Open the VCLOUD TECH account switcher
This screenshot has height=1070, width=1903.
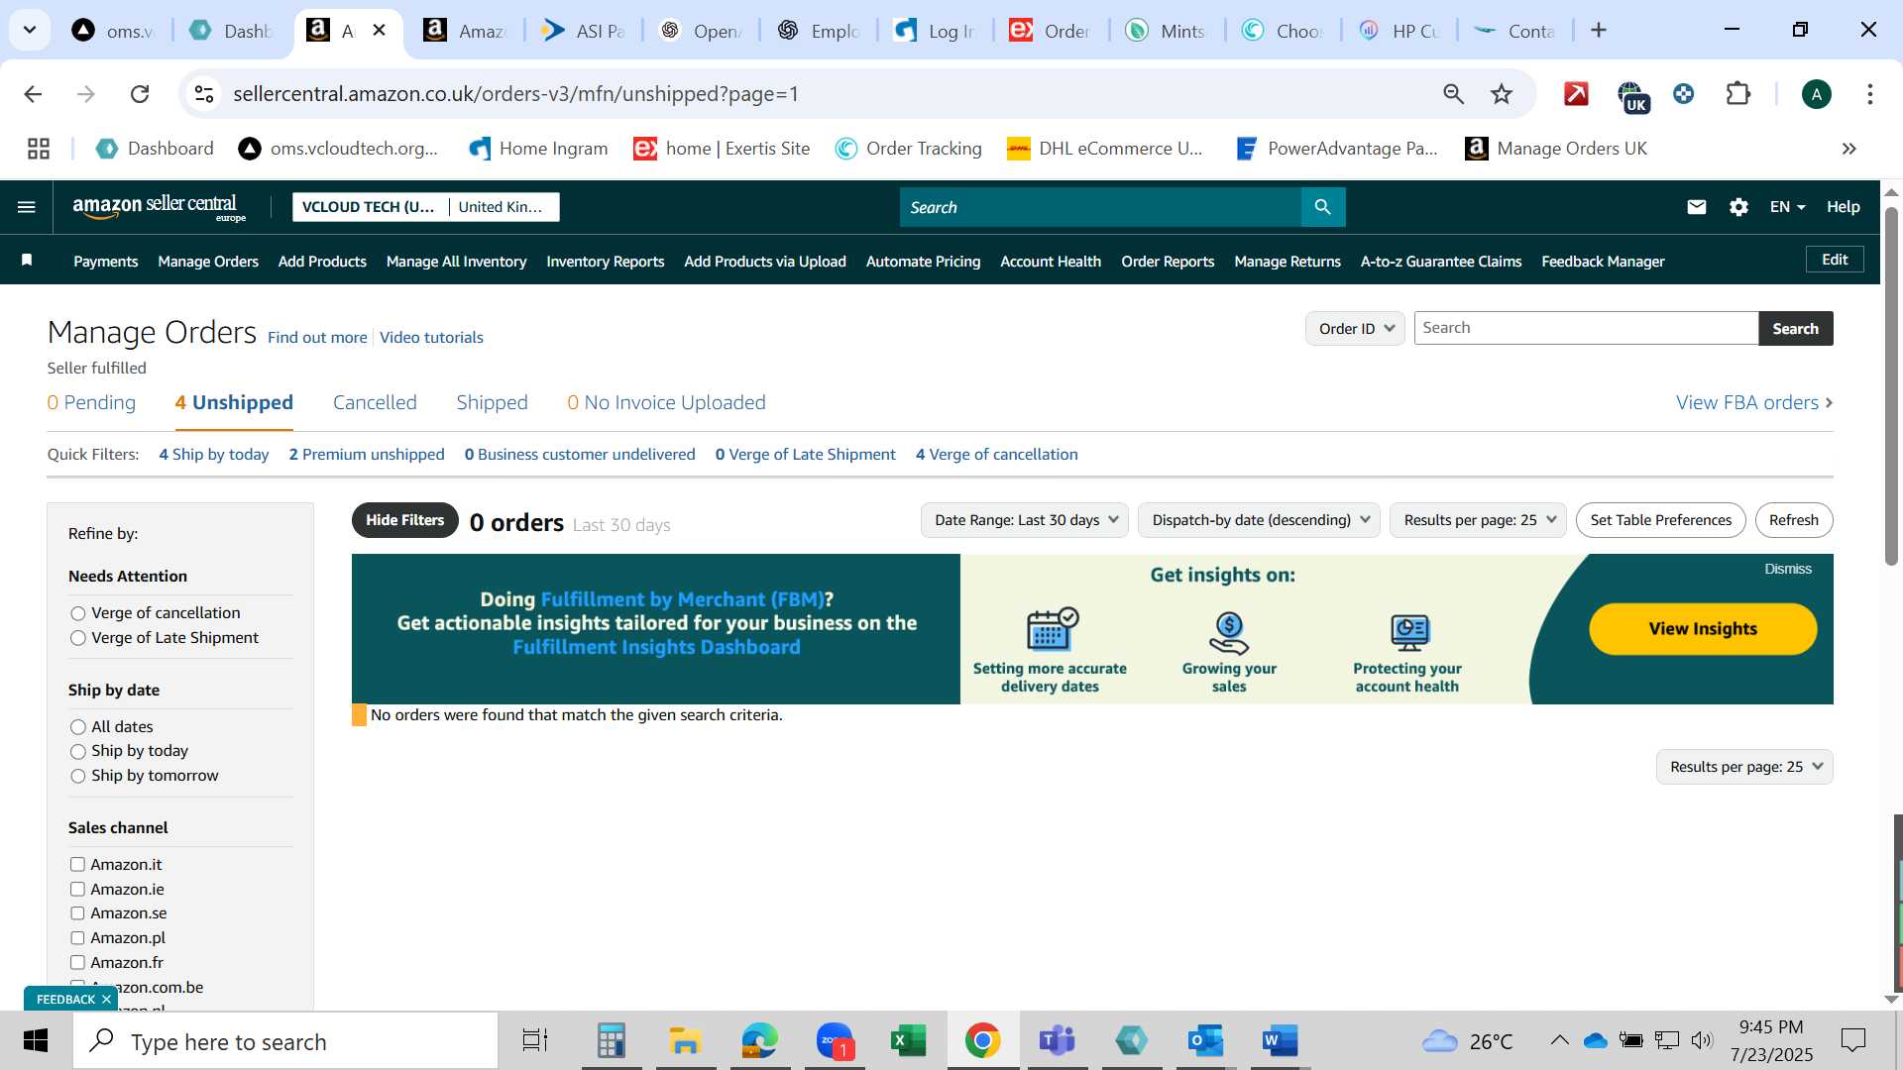(426, 207)
